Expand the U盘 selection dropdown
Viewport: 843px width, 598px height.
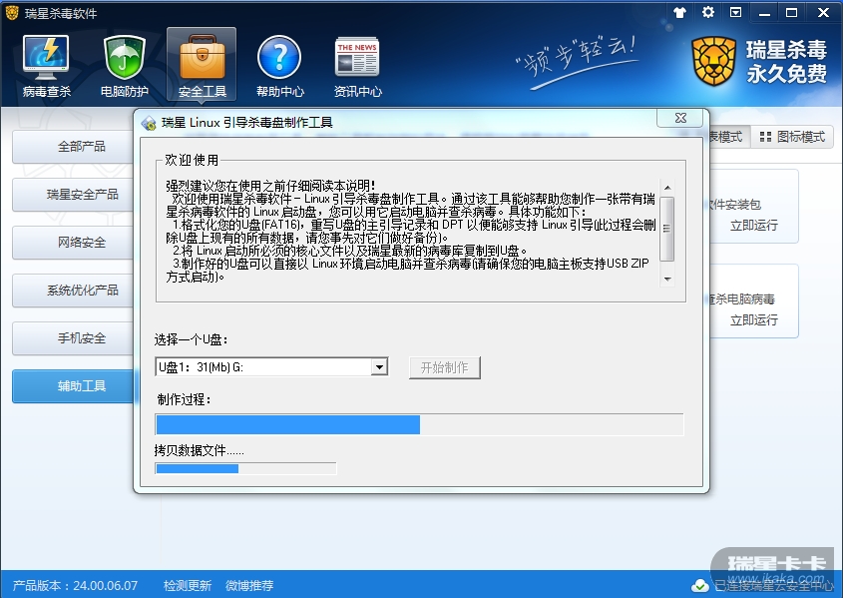[x=379, y=367]
